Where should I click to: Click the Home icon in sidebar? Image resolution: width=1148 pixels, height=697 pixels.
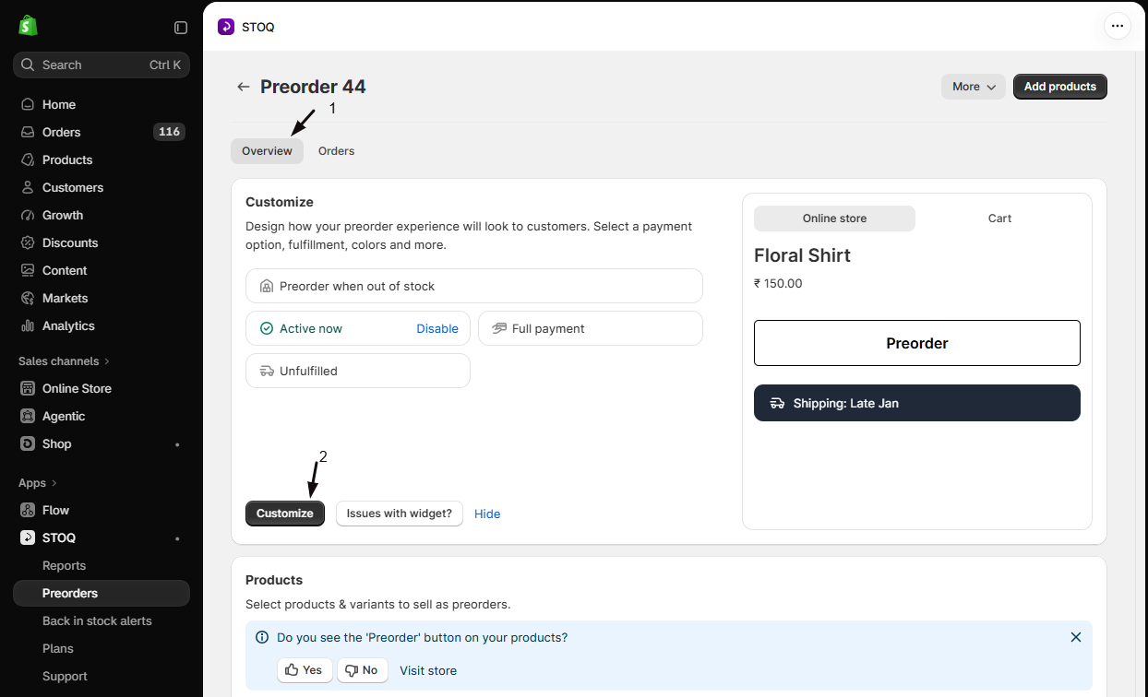point(28,104)
